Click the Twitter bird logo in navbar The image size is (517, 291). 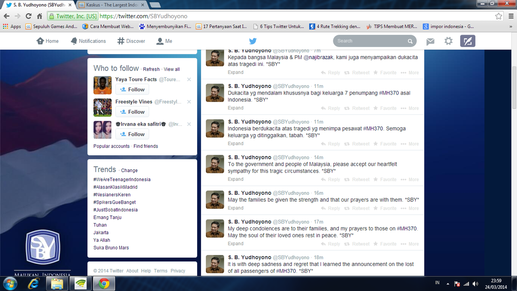252,41
